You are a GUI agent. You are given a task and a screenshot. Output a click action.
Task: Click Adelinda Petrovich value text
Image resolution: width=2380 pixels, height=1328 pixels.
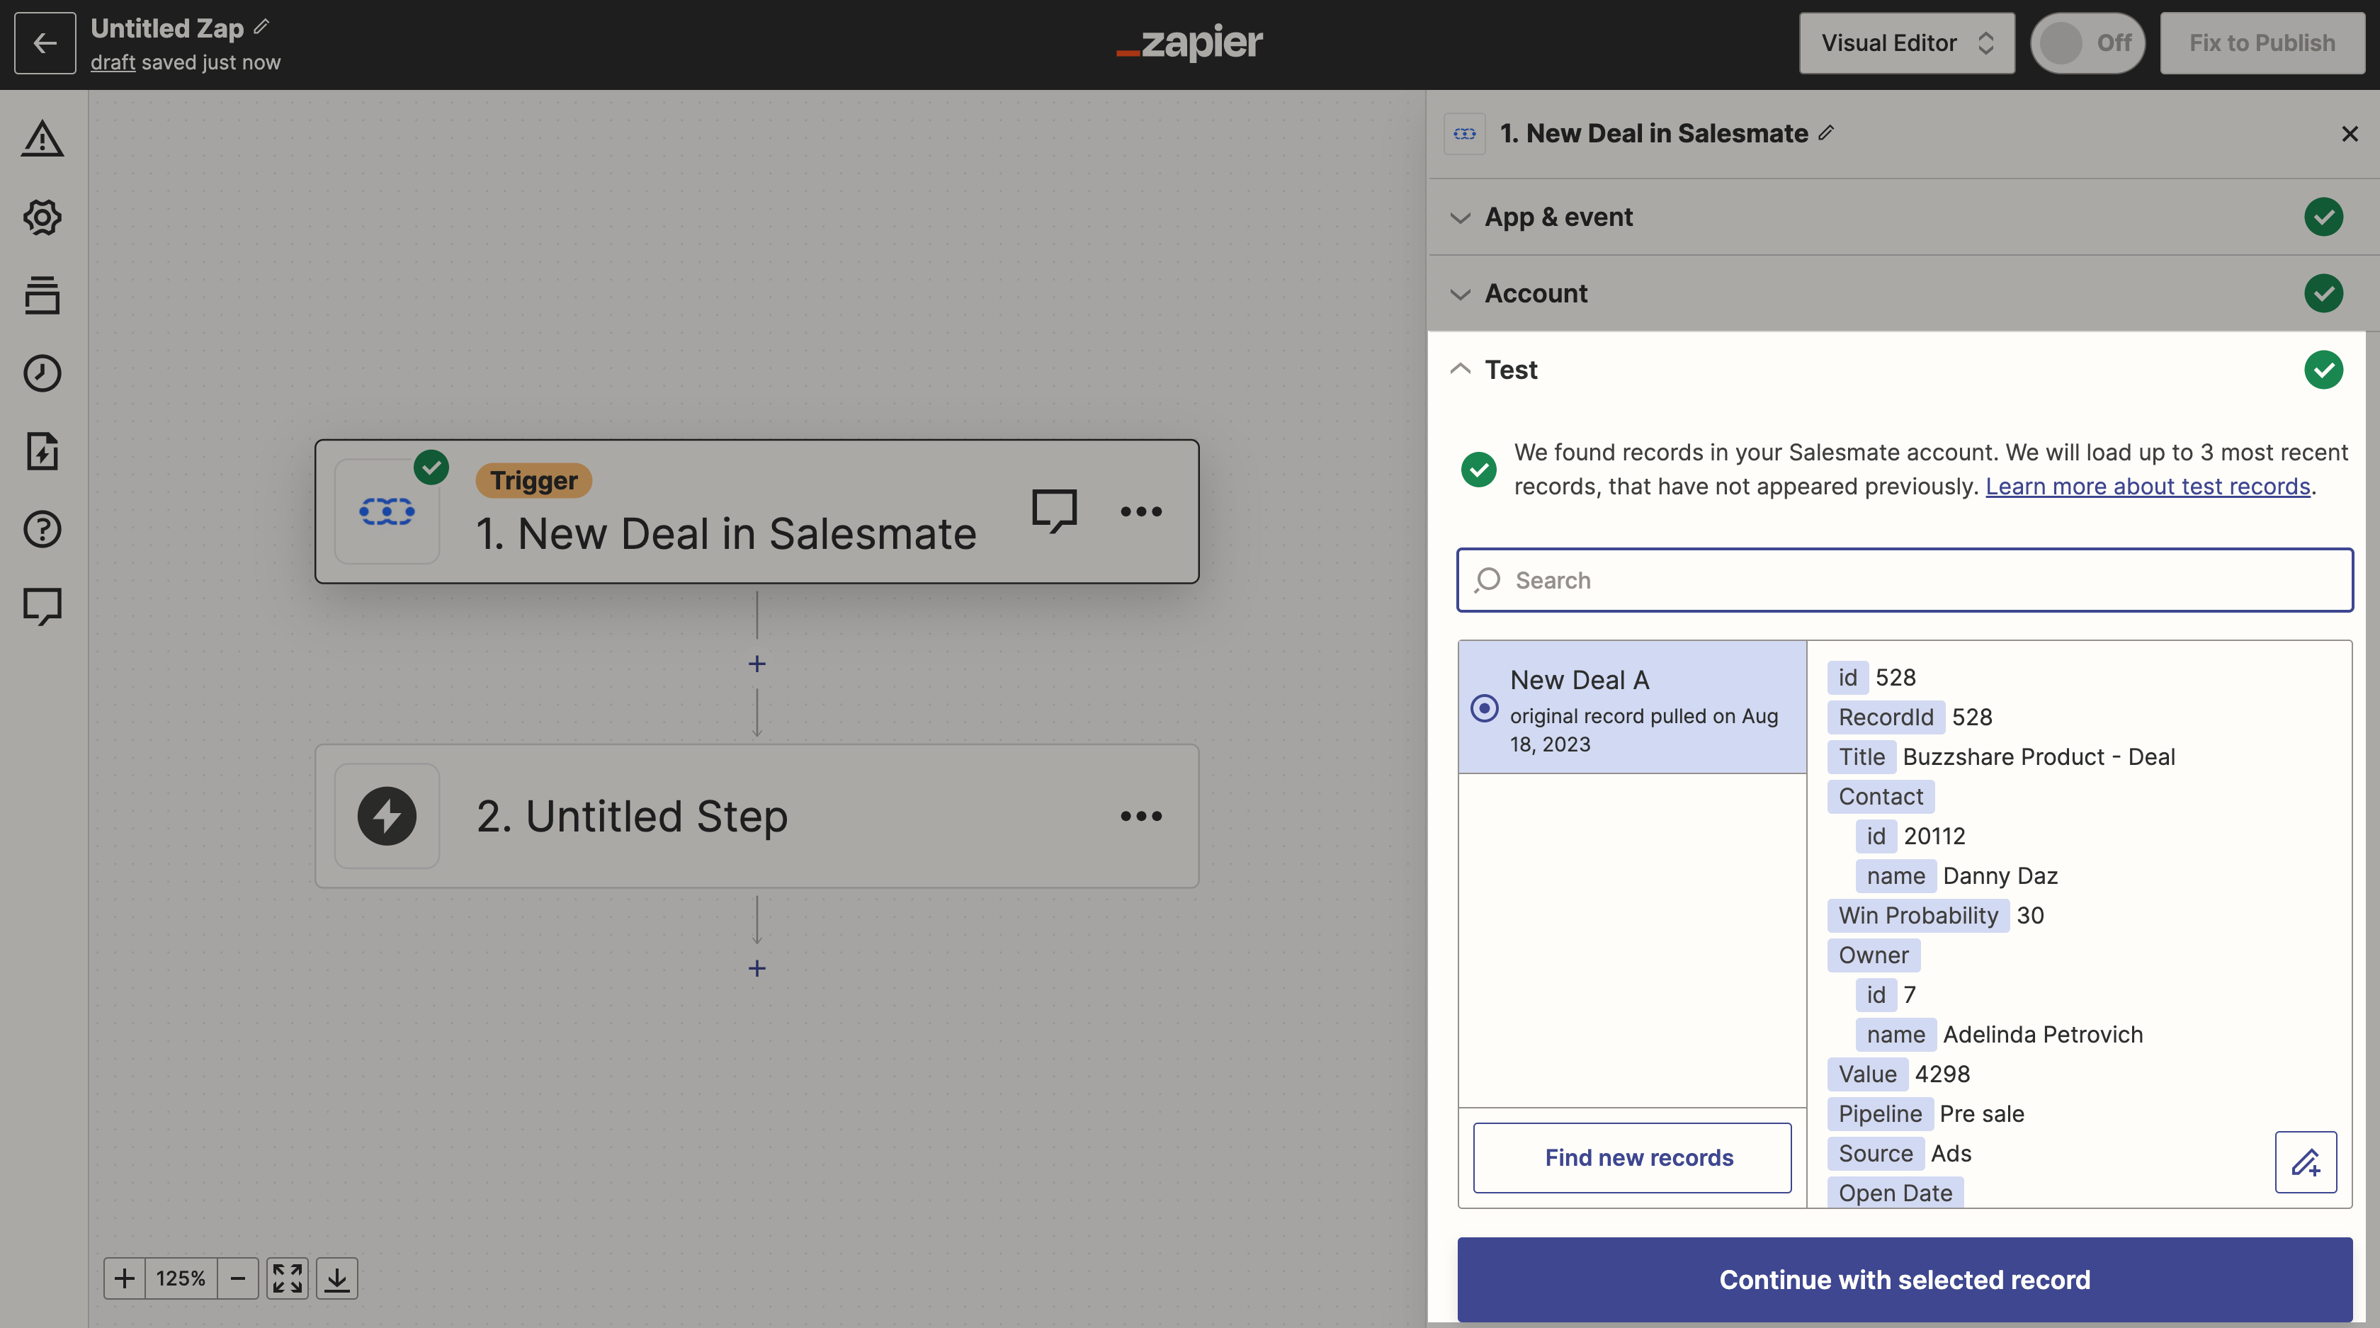click(2043, 1034)
